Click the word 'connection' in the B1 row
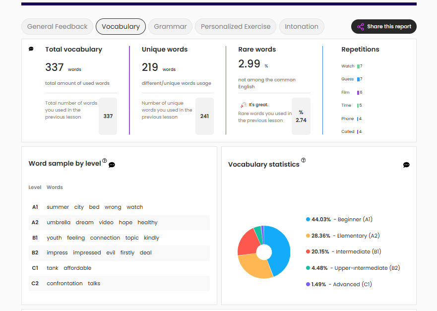 pyautogui.click(x=105, y=238)
